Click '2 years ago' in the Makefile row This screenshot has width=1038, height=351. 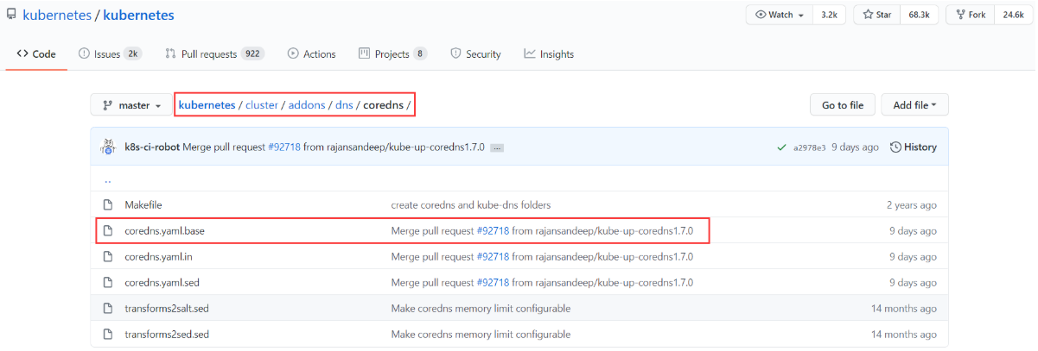(911, 205)
